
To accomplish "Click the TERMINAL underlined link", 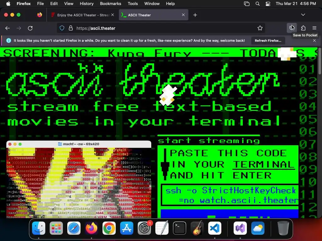I will click(263, 164).
